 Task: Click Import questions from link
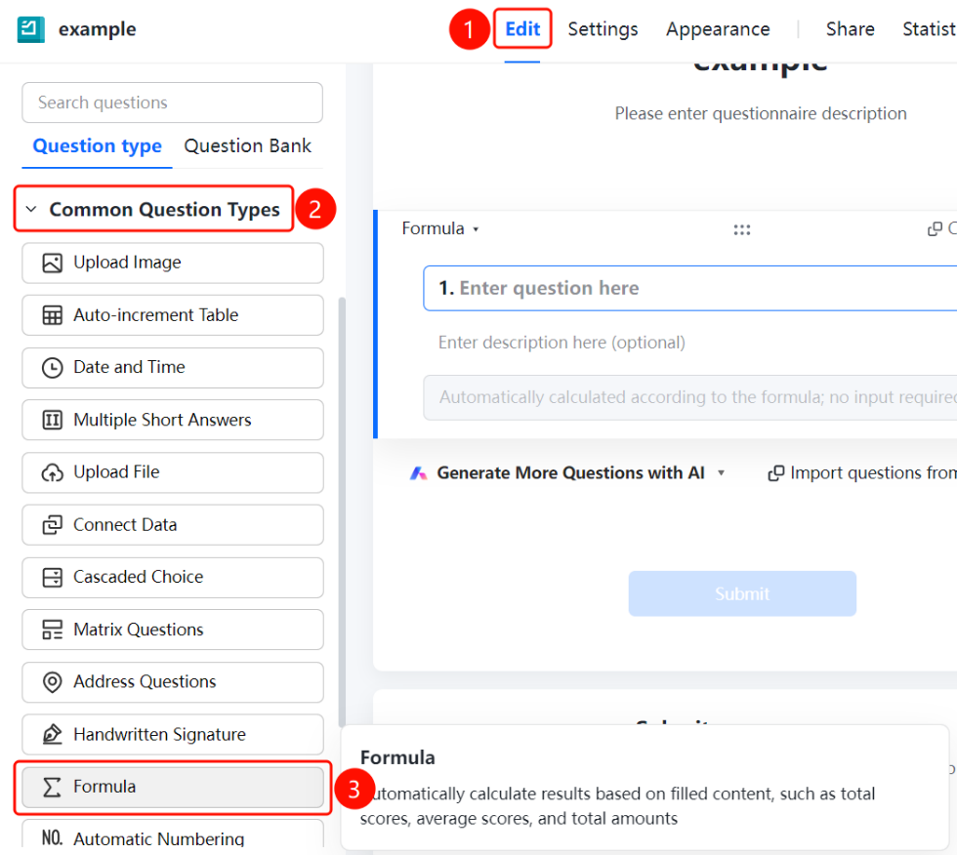tap(873, 473)
